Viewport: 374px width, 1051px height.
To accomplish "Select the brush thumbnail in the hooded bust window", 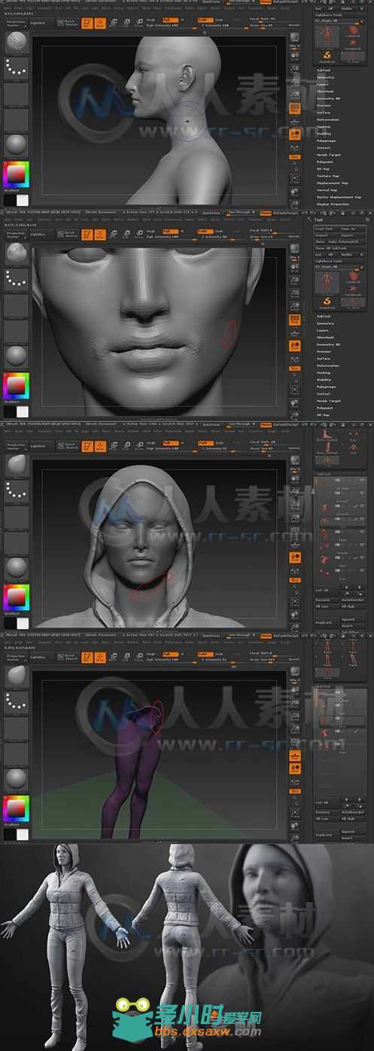I will pyautogui.click(x=16, y=465).
